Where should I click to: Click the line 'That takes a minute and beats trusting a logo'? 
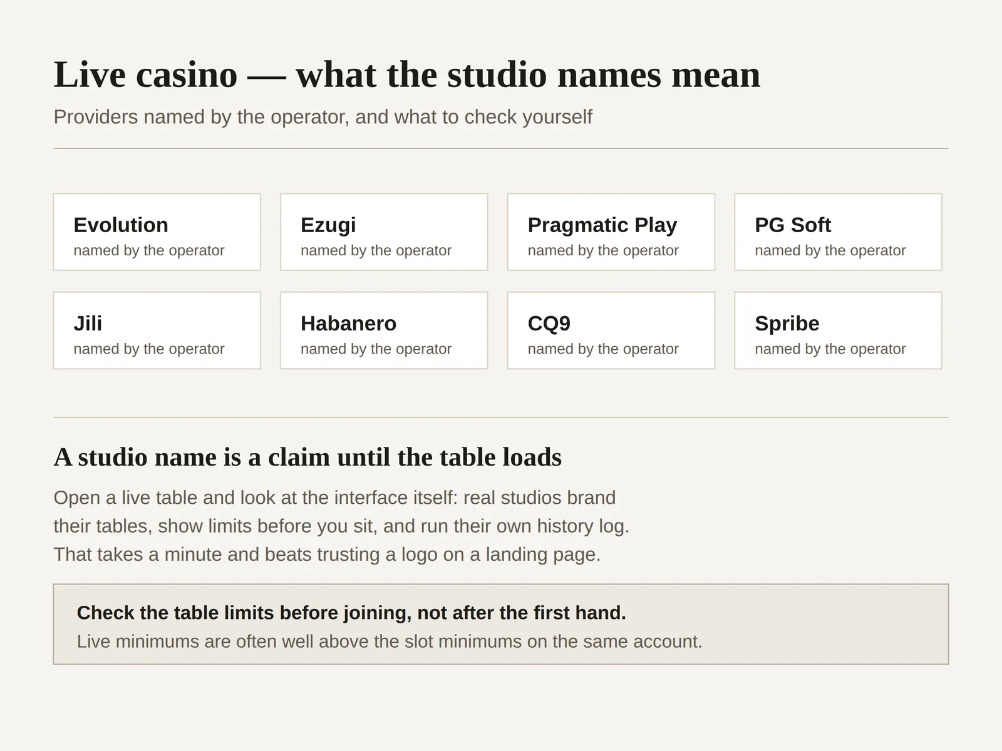coord(327,554)
